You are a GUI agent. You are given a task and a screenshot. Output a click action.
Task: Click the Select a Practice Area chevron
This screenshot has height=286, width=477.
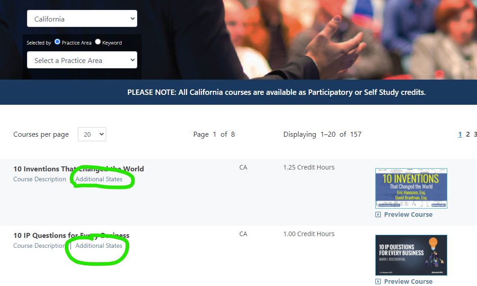132,60
